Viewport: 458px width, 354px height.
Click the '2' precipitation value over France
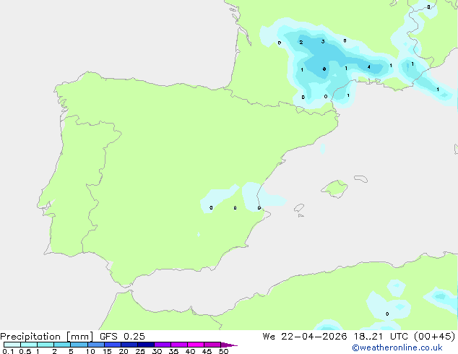pyautogui.click(x=301, y=43)
